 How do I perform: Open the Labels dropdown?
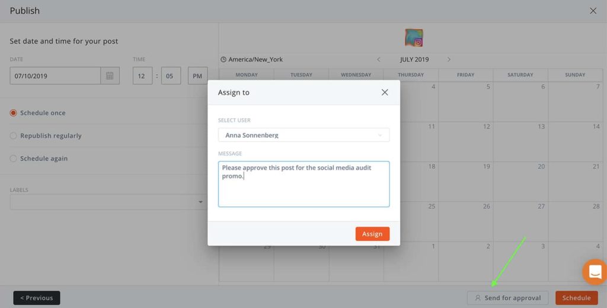108,202
